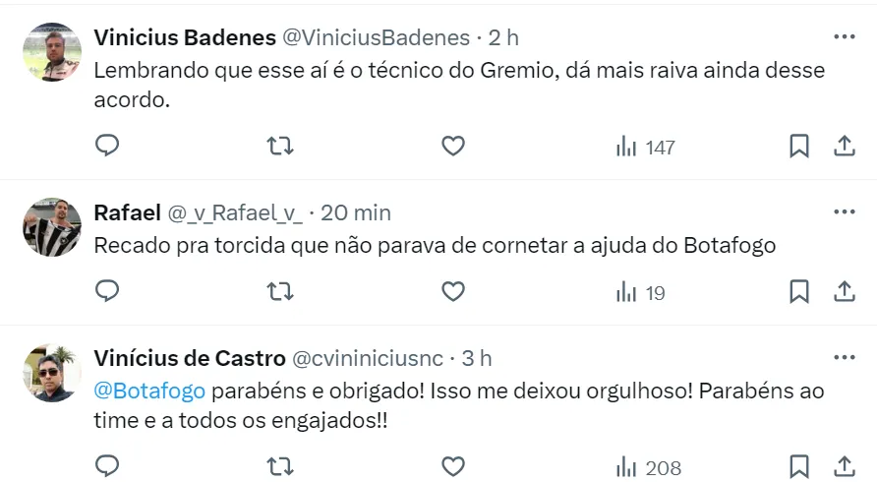Retweet the Vinicius Badenes post
The image size is (877, 482).
279,147
